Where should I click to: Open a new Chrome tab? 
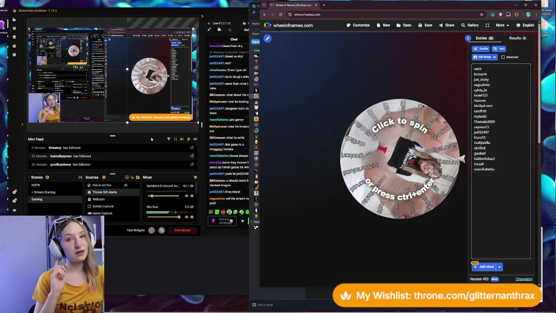pyautogui.click(x=324, y=5)
